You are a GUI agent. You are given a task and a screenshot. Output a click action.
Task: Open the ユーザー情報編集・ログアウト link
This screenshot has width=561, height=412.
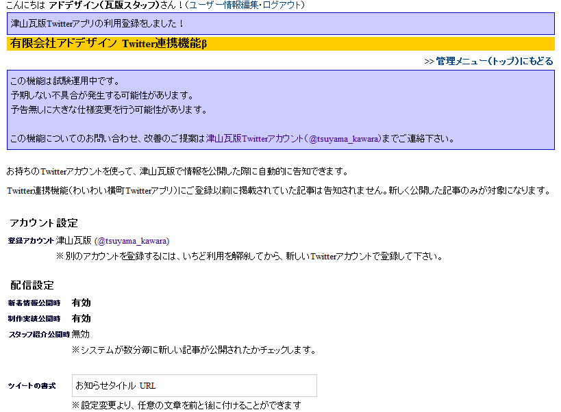245,5
